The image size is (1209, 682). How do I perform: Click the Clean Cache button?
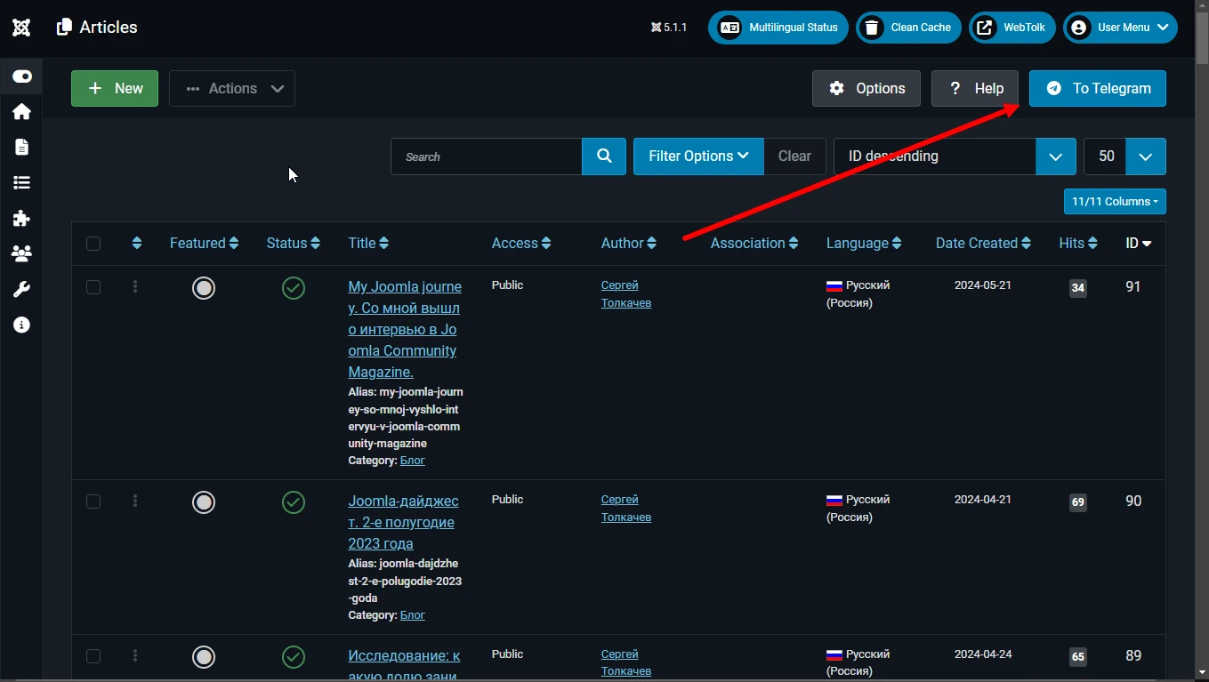[x=908, y=28]
